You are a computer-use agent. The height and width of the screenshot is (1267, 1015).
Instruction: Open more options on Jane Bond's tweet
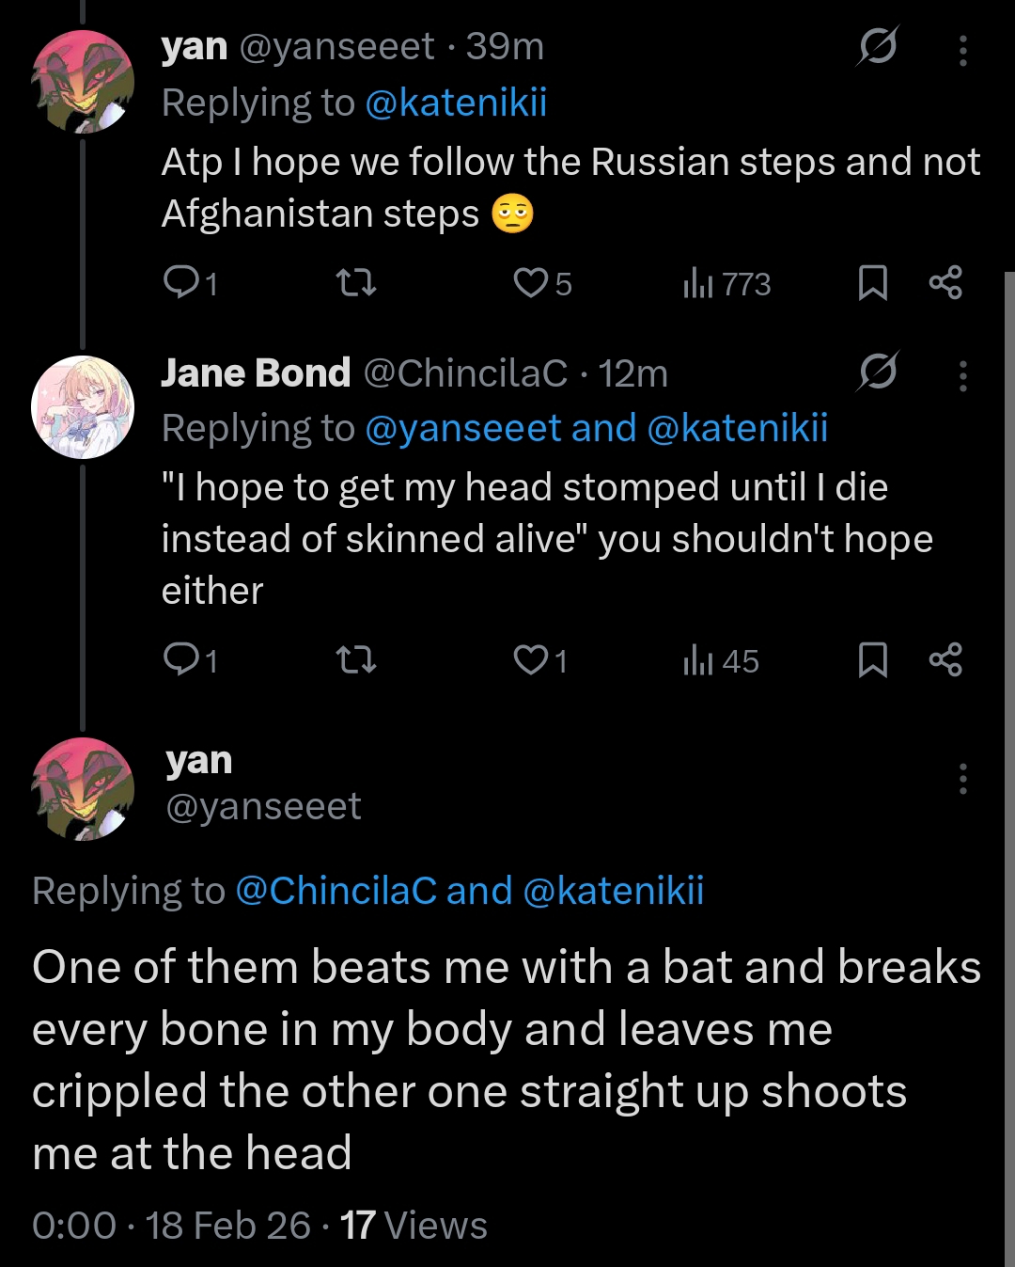(963, 376)
